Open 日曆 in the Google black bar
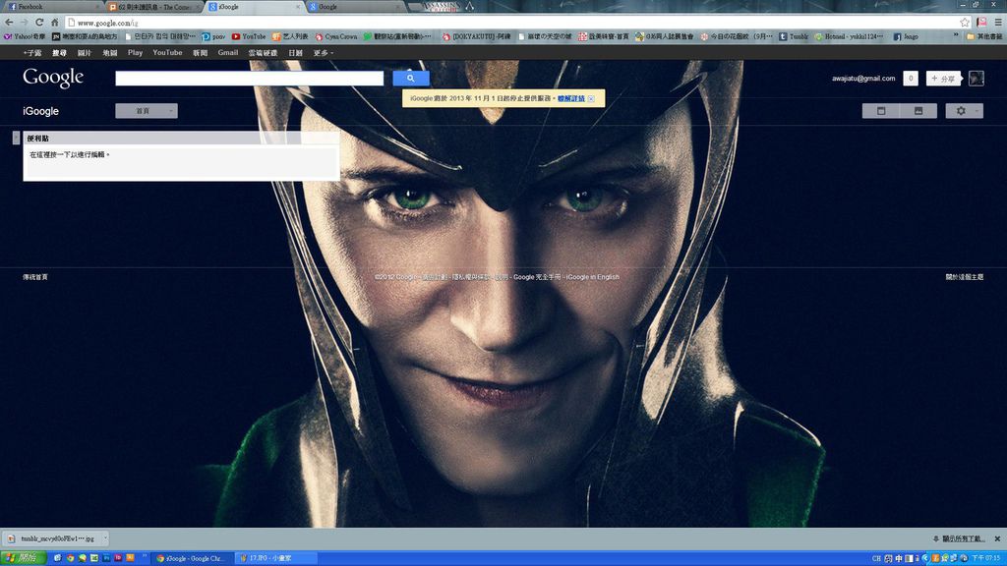Screen dimensions: 1007x566 295,53
